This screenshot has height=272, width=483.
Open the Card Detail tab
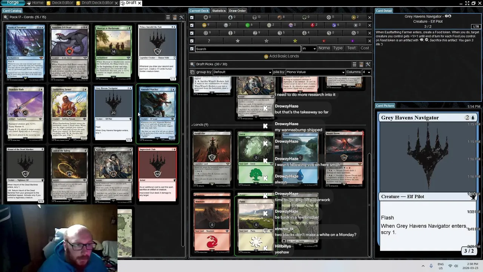(x=384, y=11)
